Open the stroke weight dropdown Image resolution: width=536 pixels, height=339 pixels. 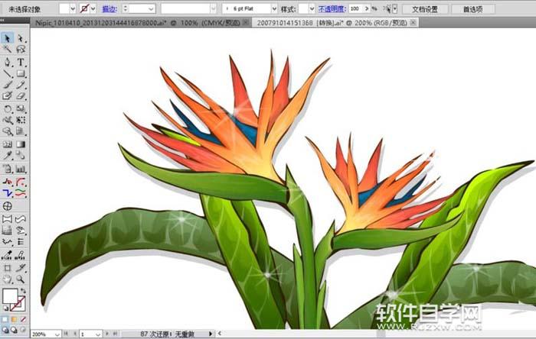pyautogui.click(x=151, y=8)
